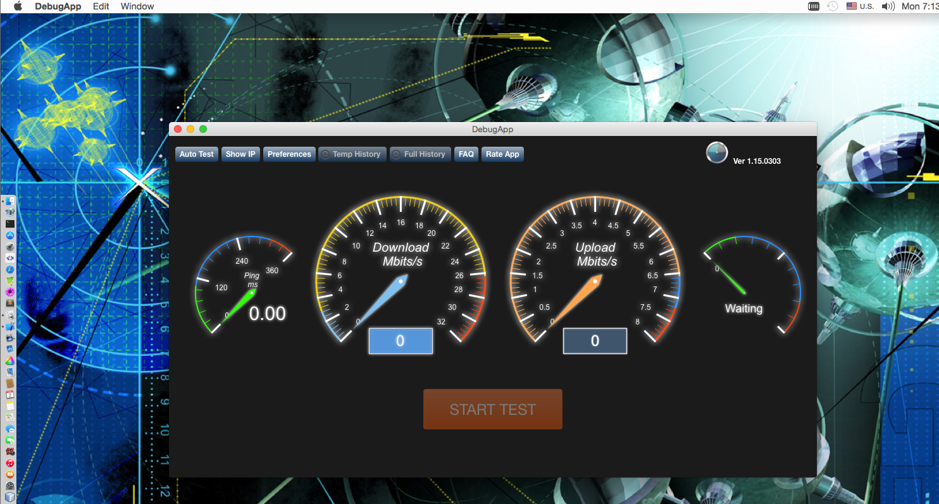
Task: Minimize the DebugApp window with yellow button
Action: (190, 129)
